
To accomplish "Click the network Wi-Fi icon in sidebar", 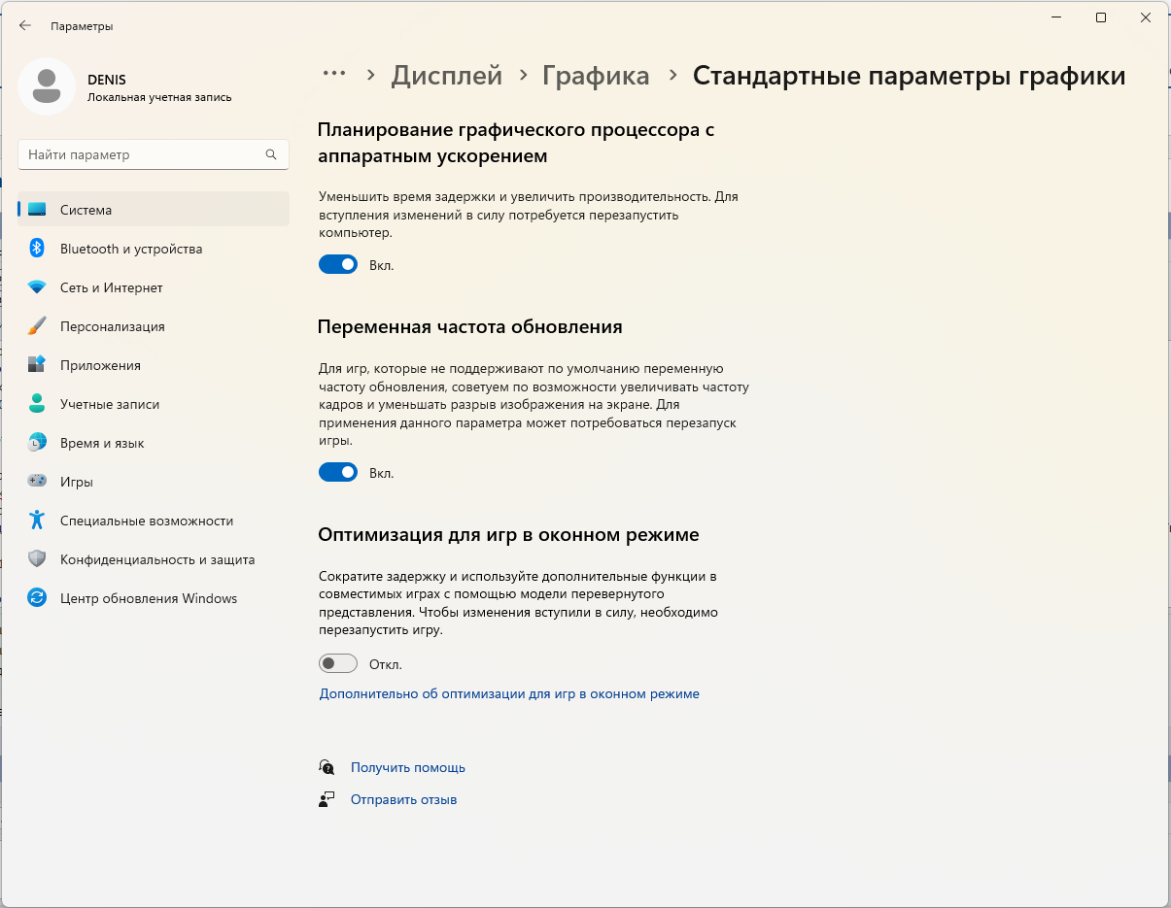I will click(37, 287).
